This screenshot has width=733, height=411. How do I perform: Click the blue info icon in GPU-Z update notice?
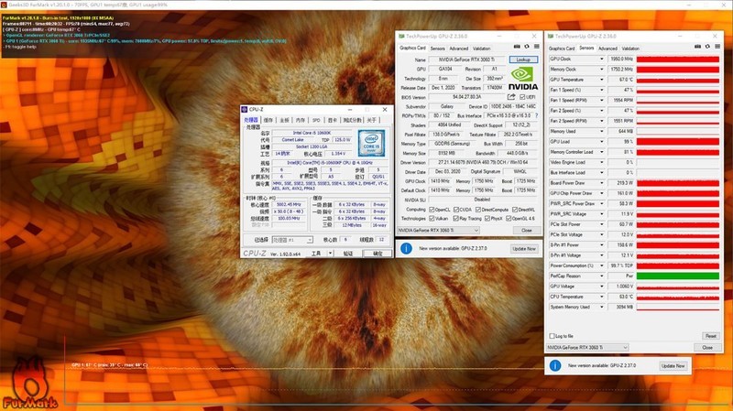408,248
